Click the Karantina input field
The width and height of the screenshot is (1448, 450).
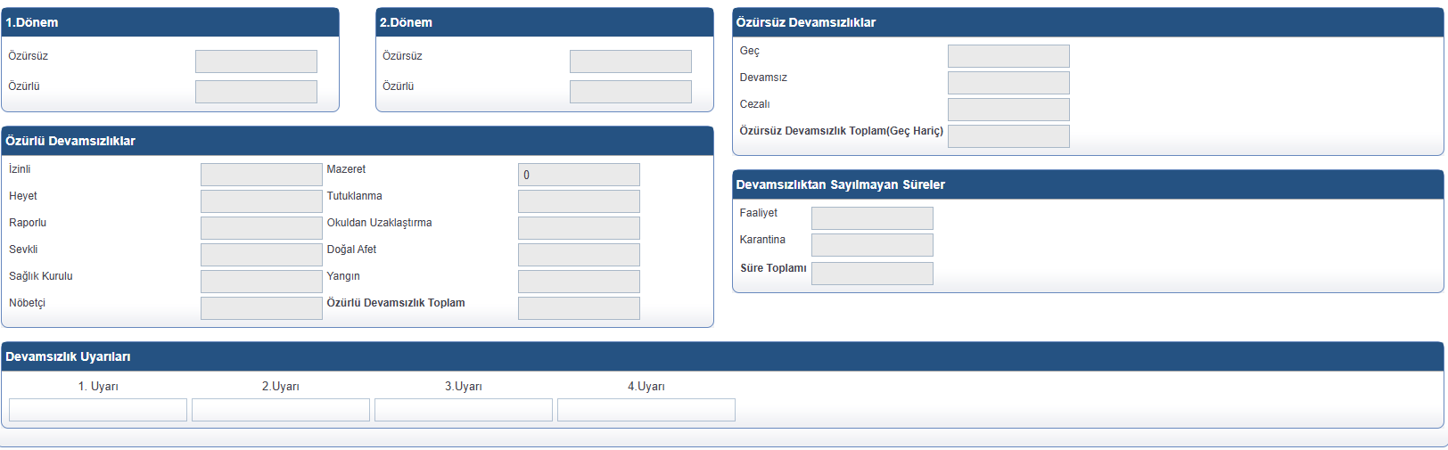click(x=872, y=245)
